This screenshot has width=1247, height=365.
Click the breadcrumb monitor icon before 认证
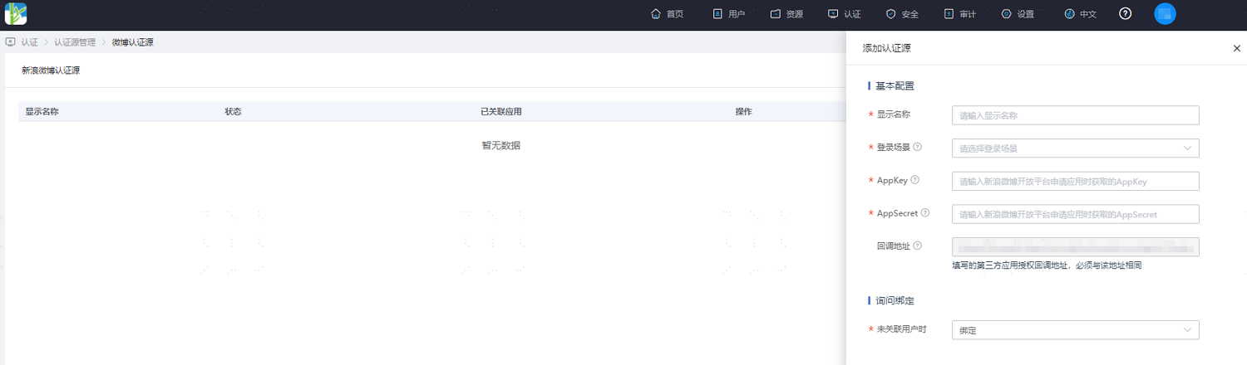pyautogui.click(x=10, y=41)
